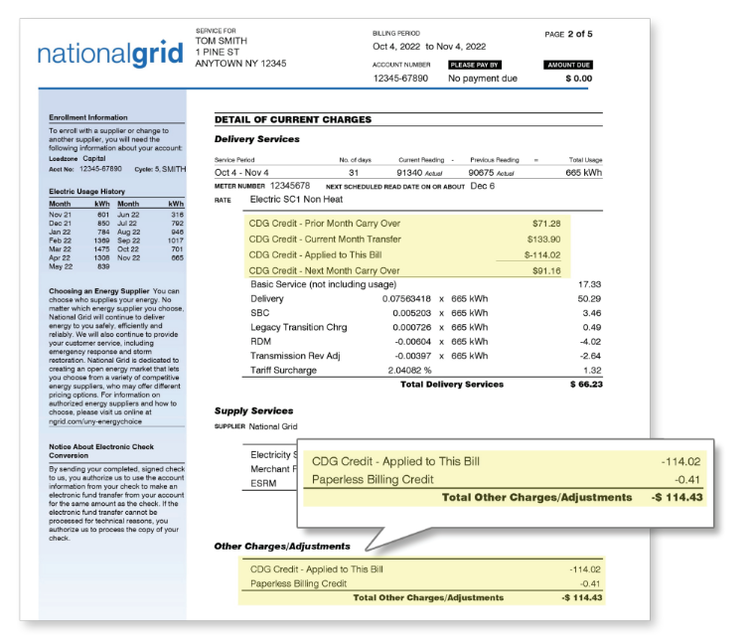
Task: Click the Delivery rate 0.07563418
Action: 406,299
